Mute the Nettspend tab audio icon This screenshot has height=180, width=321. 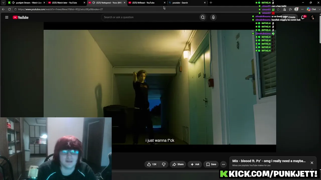[94, 3]
